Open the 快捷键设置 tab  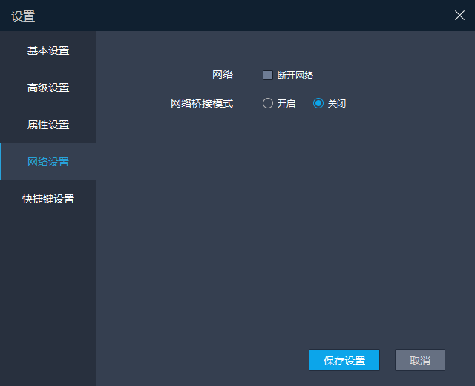coord(48,199)
